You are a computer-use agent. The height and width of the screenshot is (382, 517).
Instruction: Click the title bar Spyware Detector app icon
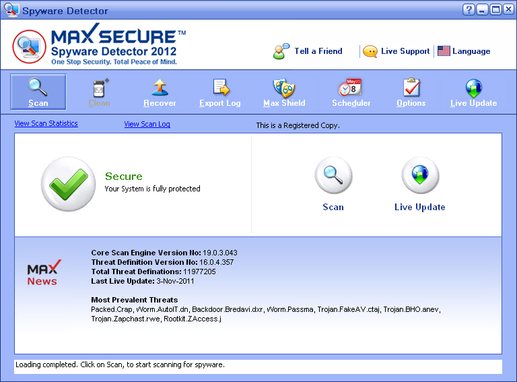point(11,10)
